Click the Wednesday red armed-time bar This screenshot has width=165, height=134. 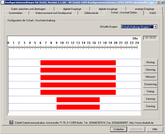(78, 78)
